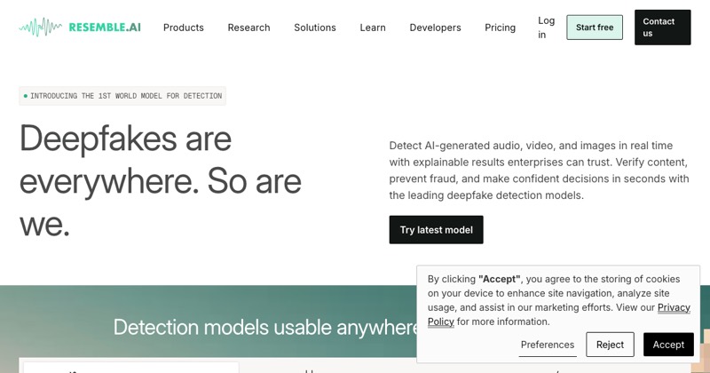
Task: Click the Log in link
Action: (x=546, y=28)
